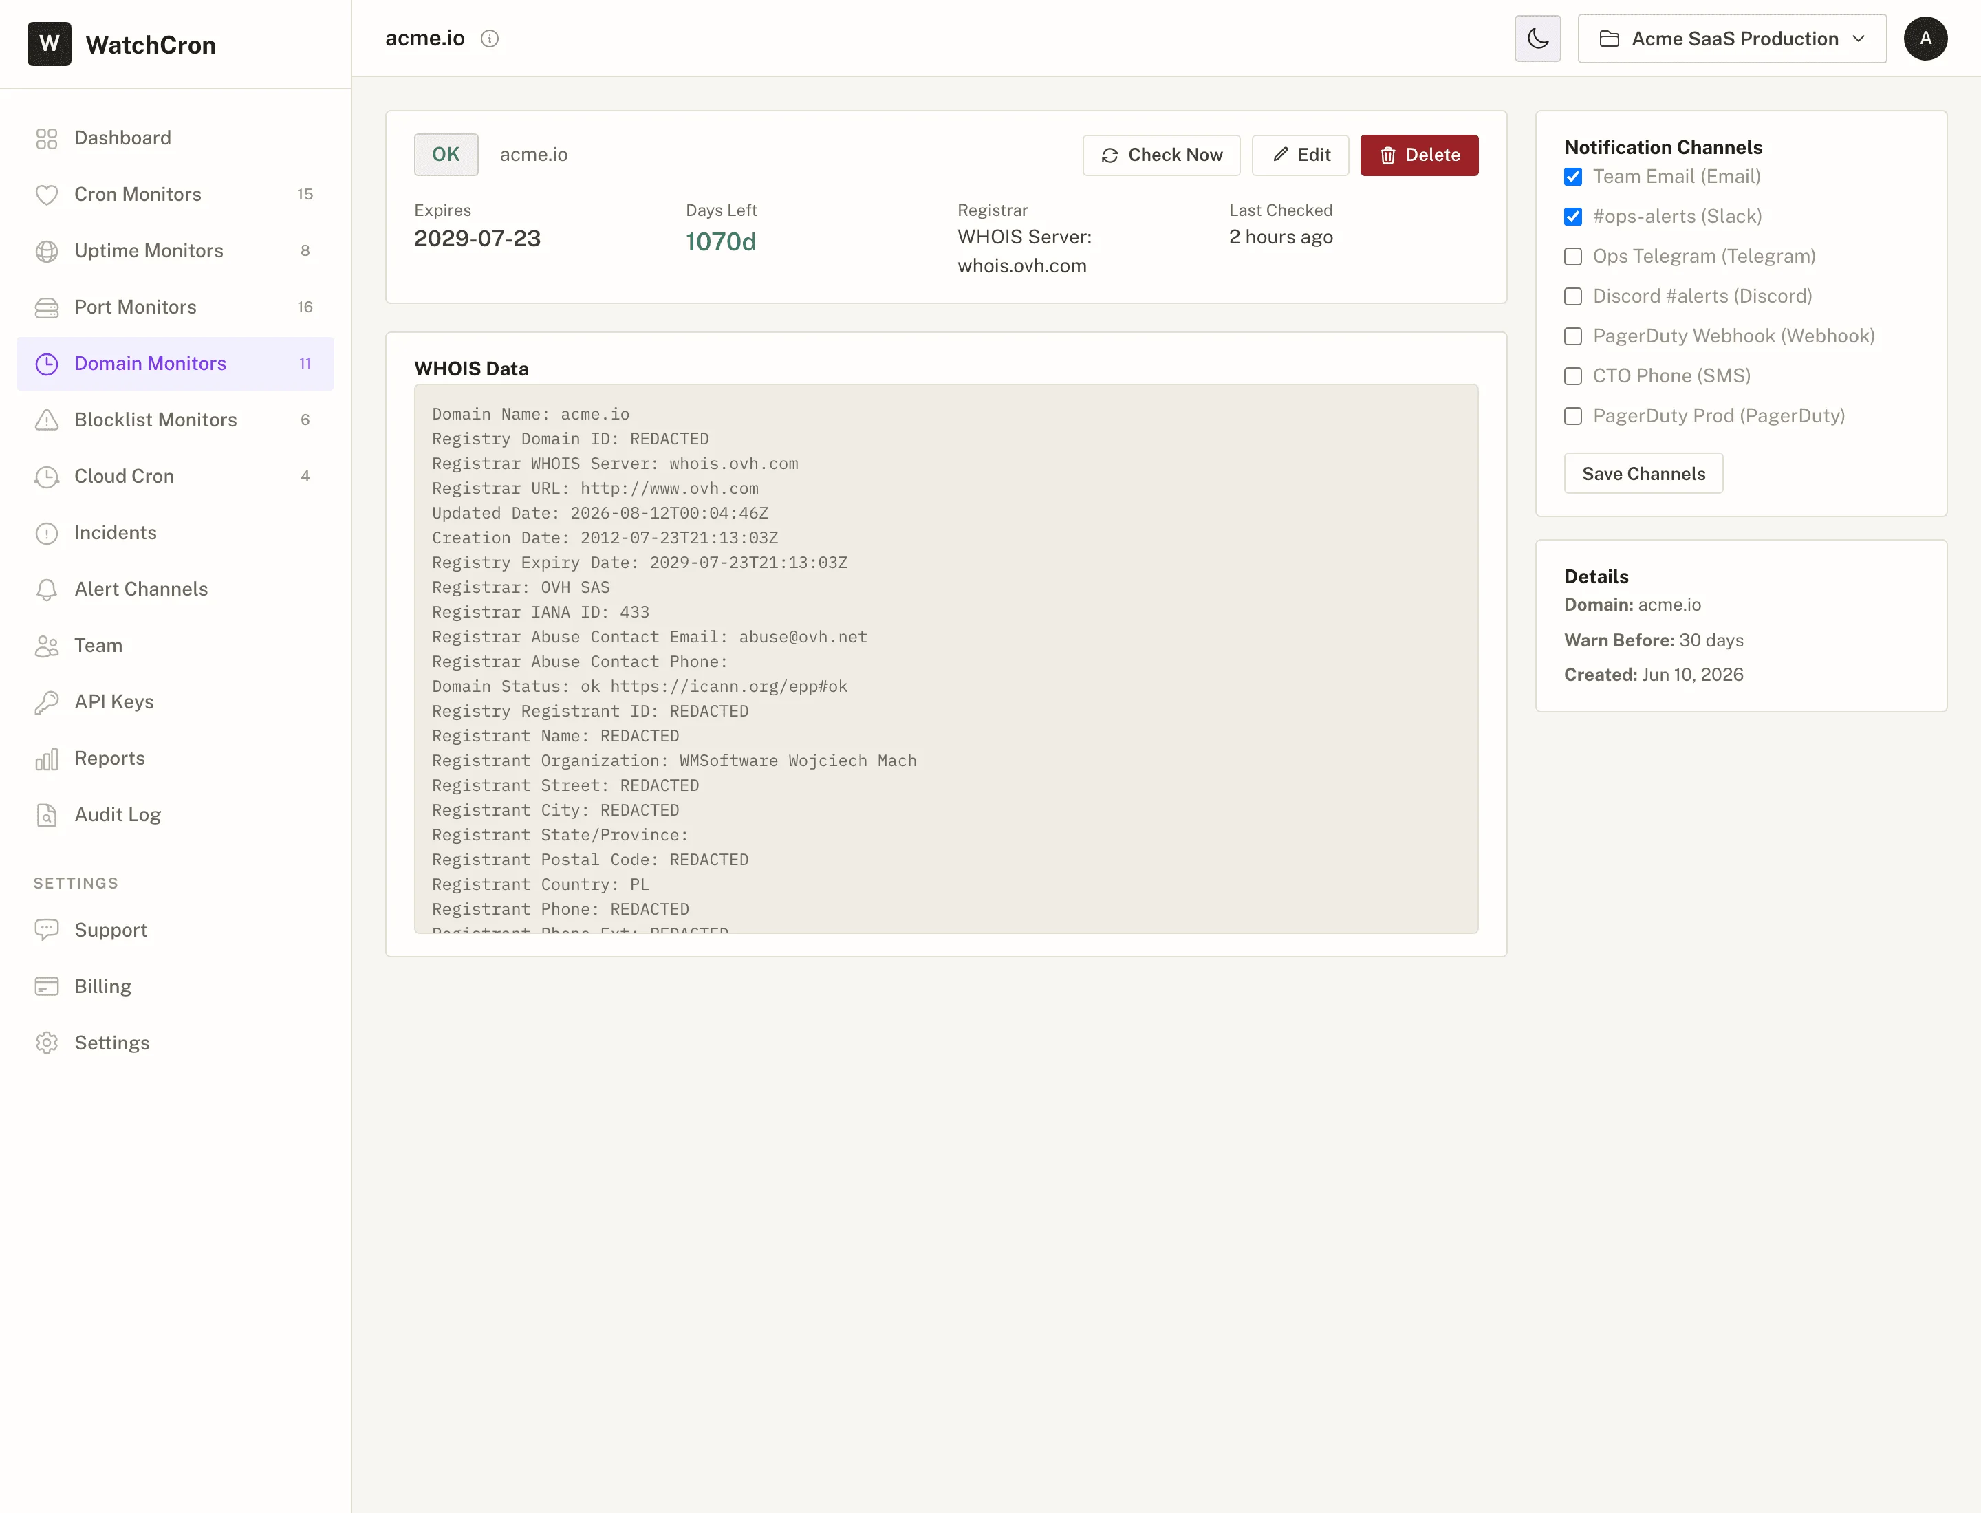Select Blocklist Monitors in the sidebar

pyautogui.click(x=175, y=420)
